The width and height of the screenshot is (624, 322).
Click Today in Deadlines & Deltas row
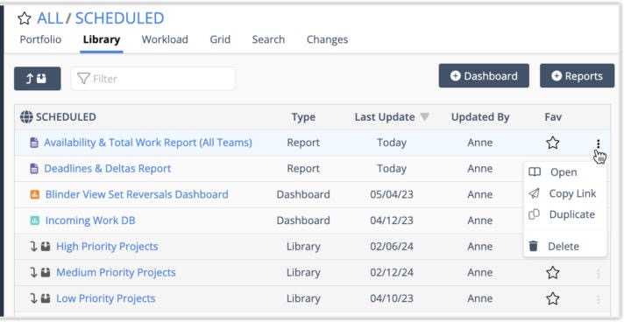click(x=392, y=169)
